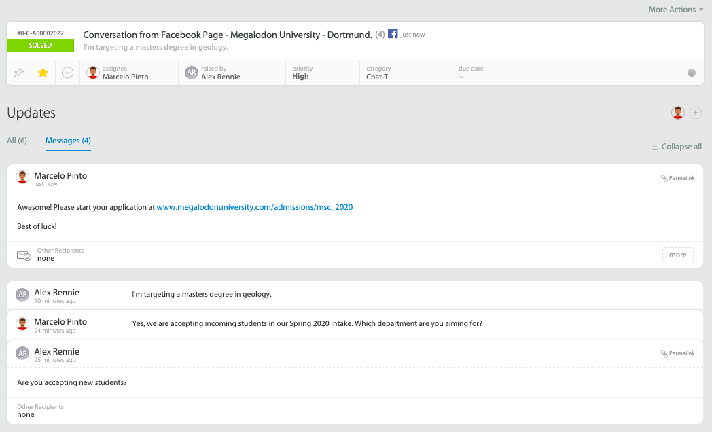
Task: Expand Marcelo's 'Yes, we are accepting' message
Action: click(x=355, y=325)
